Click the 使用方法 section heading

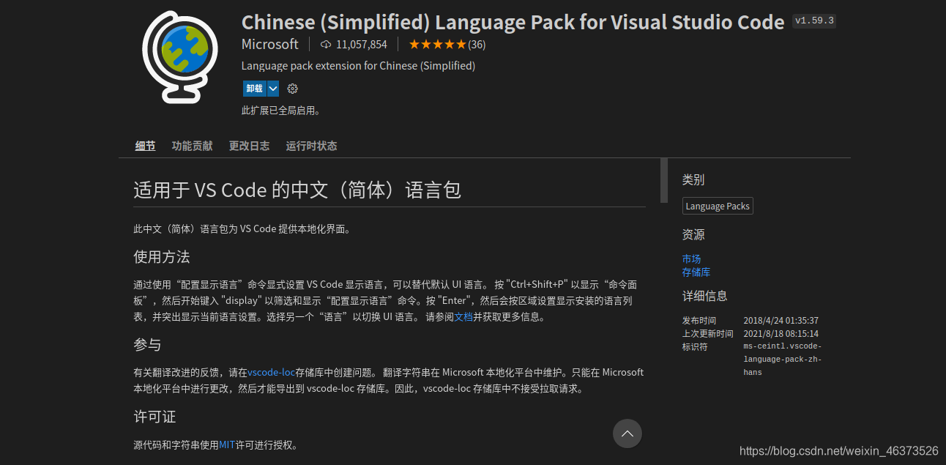click(162, 257)
